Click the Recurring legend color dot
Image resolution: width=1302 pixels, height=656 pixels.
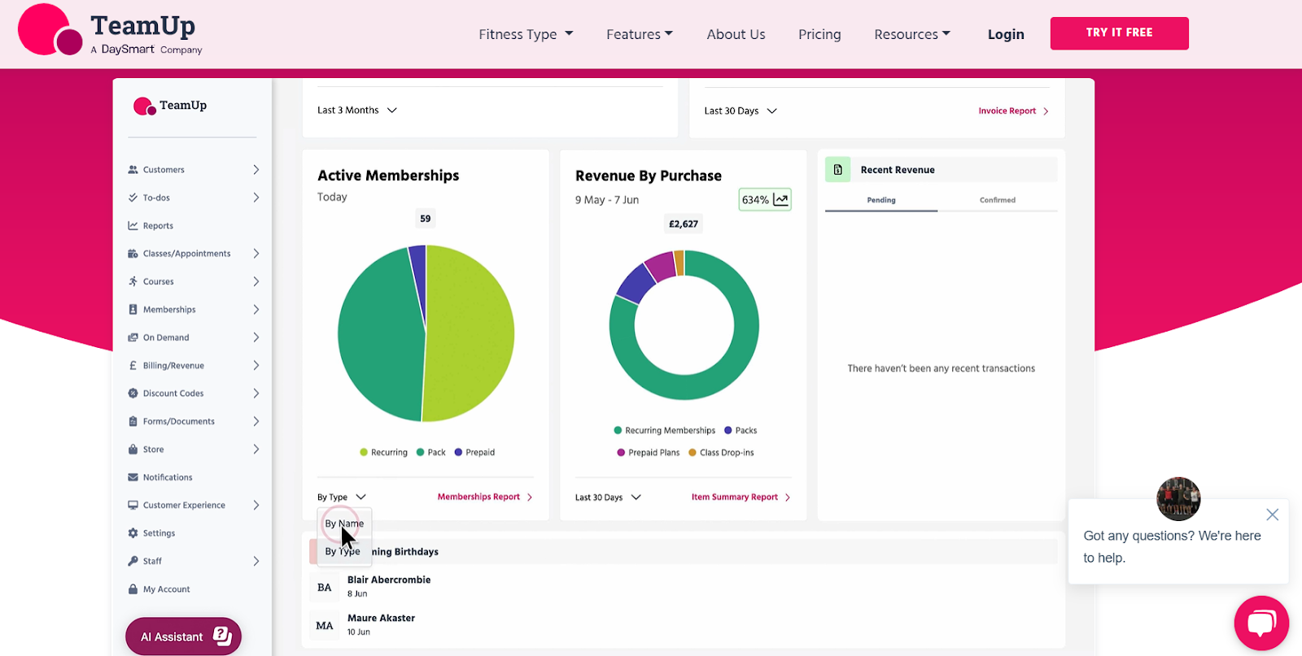tap(364, 452)
